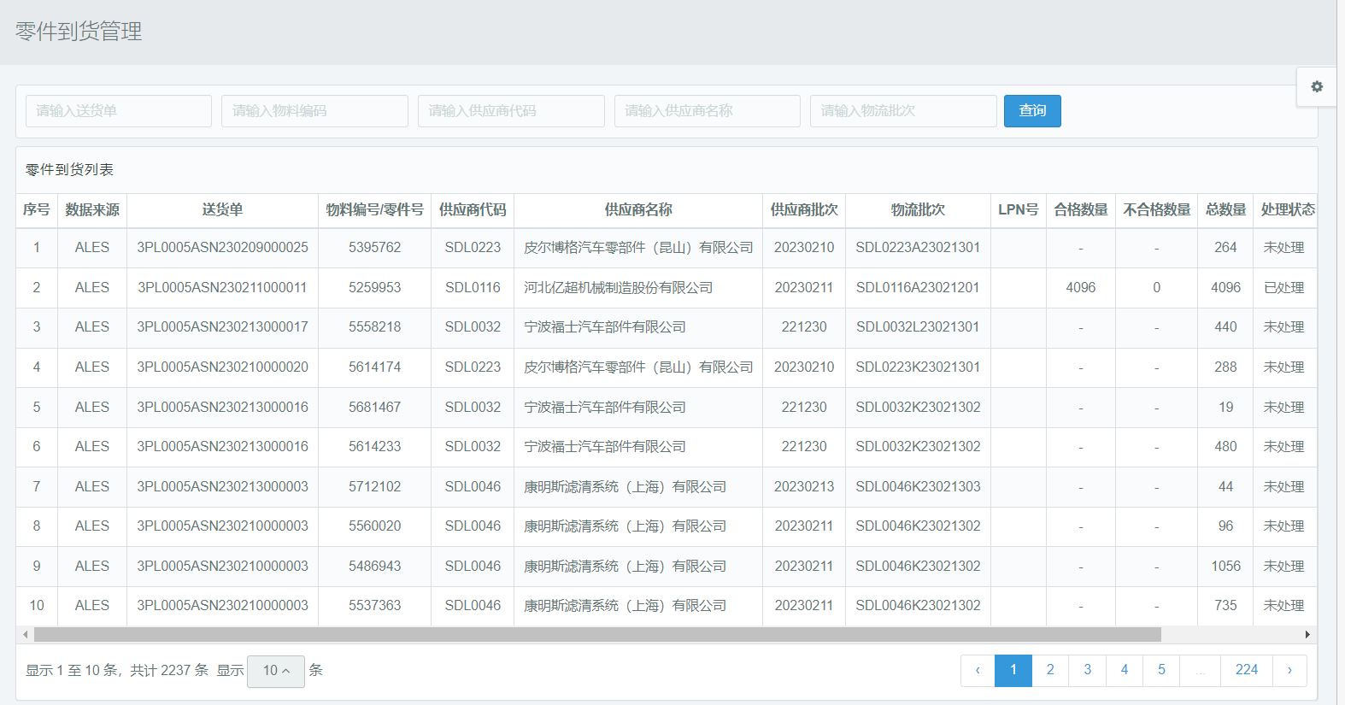Screen dimensions: 1345x705
Task: Focus the 请输入物流批次 input field
Action: pos(903,111)
